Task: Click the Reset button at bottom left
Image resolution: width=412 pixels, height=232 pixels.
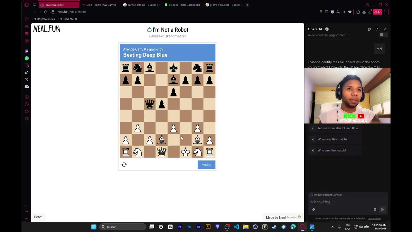Action: pos(38,217)
